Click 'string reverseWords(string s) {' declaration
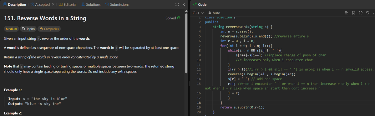 point(242,27)
